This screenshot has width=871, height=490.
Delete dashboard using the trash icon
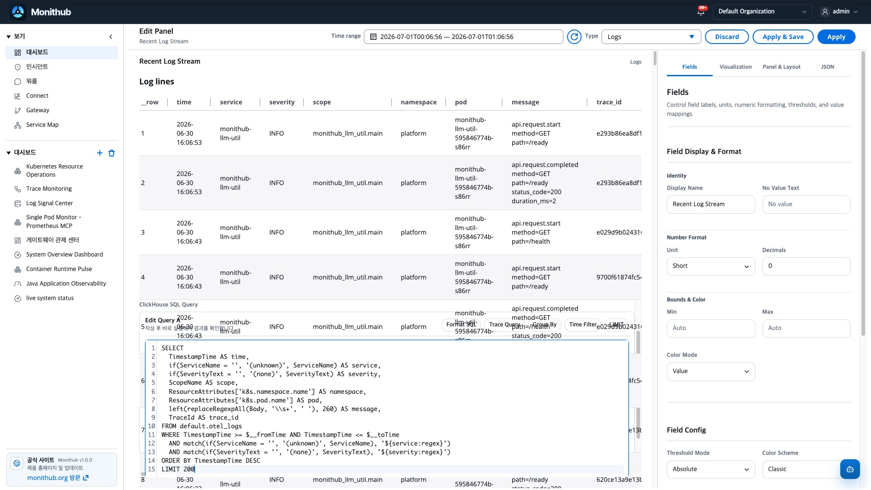[112, 153]
